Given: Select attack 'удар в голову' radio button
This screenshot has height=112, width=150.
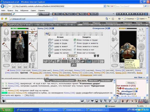Looking at the screenshot, I should [x=49, y=40].
